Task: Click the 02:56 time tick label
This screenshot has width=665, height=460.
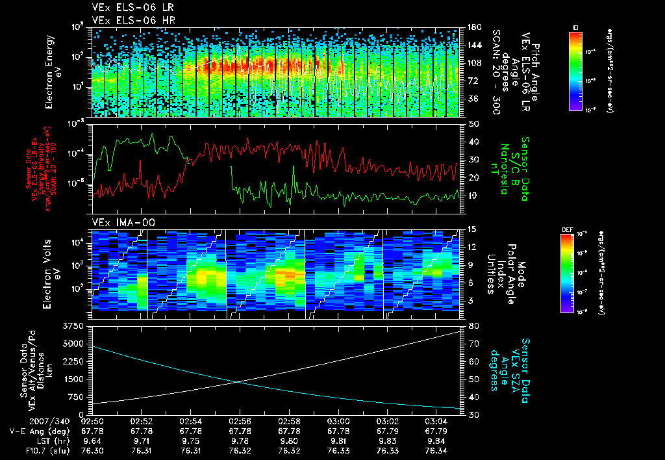Action: [240, 422]
